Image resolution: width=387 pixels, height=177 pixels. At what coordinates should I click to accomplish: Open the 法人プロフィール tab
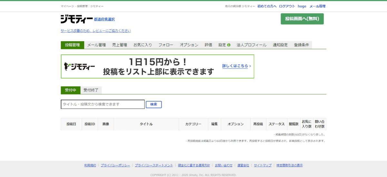coord(252,45)
